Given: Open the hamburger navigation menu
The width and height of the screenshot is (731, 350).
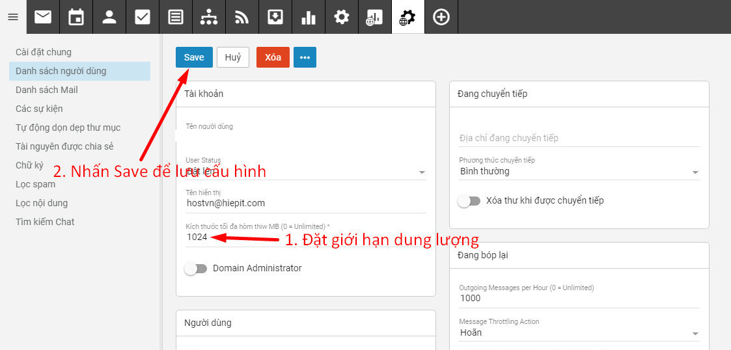Looking at the screenshot, I should click(x=12, y=17).
